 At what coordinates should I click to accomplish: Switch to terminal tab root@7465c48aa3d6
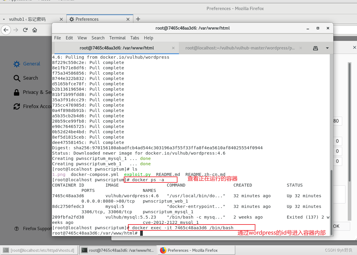tap(117, 48)
